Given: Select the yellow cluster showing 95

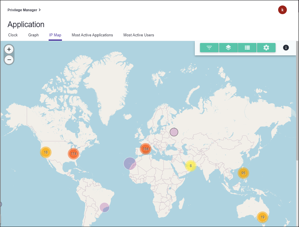Looking at the screenshot, I should 243,173.
